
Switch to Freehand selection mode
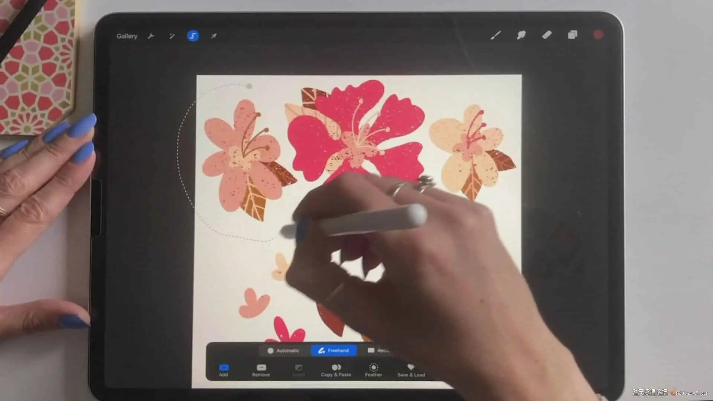[333, 351]
